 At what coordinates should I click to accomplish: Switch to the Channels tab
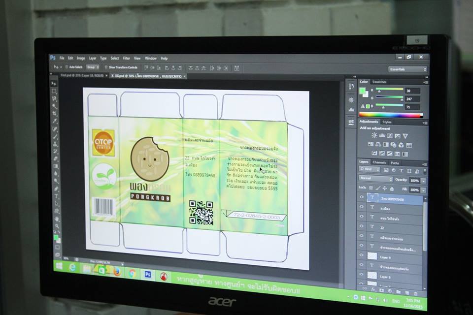(x=379, y=162)
